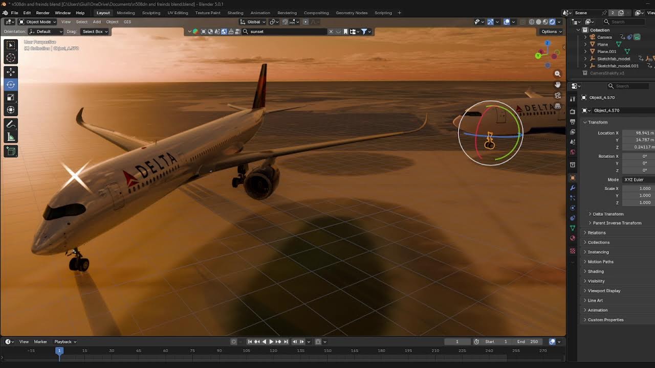Click the End frame 250 field
The width and height of the screenshot is (655, 368).
[528, 341]
